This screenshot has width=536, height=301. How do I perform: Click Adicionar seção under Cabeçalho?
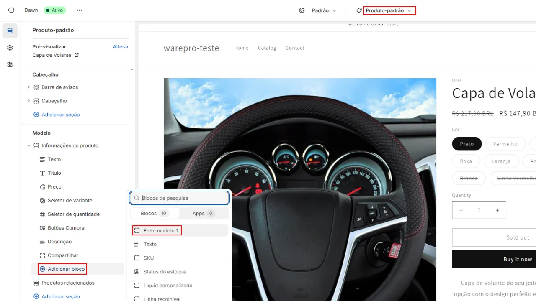click(x=57, y=115)
